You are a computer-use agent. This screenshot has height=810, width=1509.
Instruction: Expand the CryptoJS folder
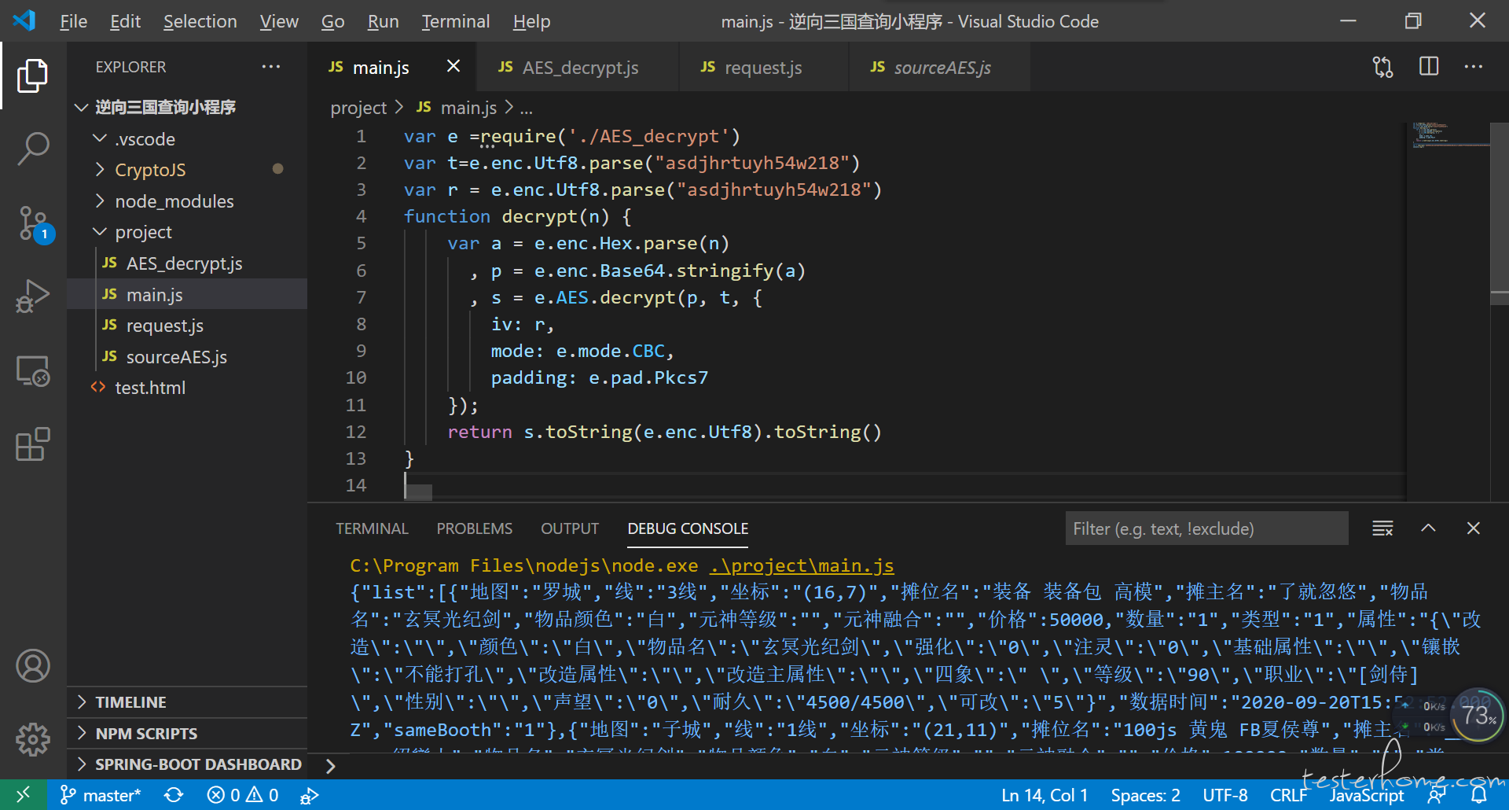(x=100, y=169)
